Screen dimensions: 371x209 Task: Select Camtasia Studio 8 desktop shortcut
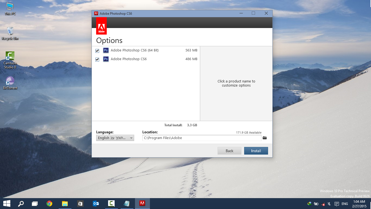pyautogui.click(x=10, y=60)
